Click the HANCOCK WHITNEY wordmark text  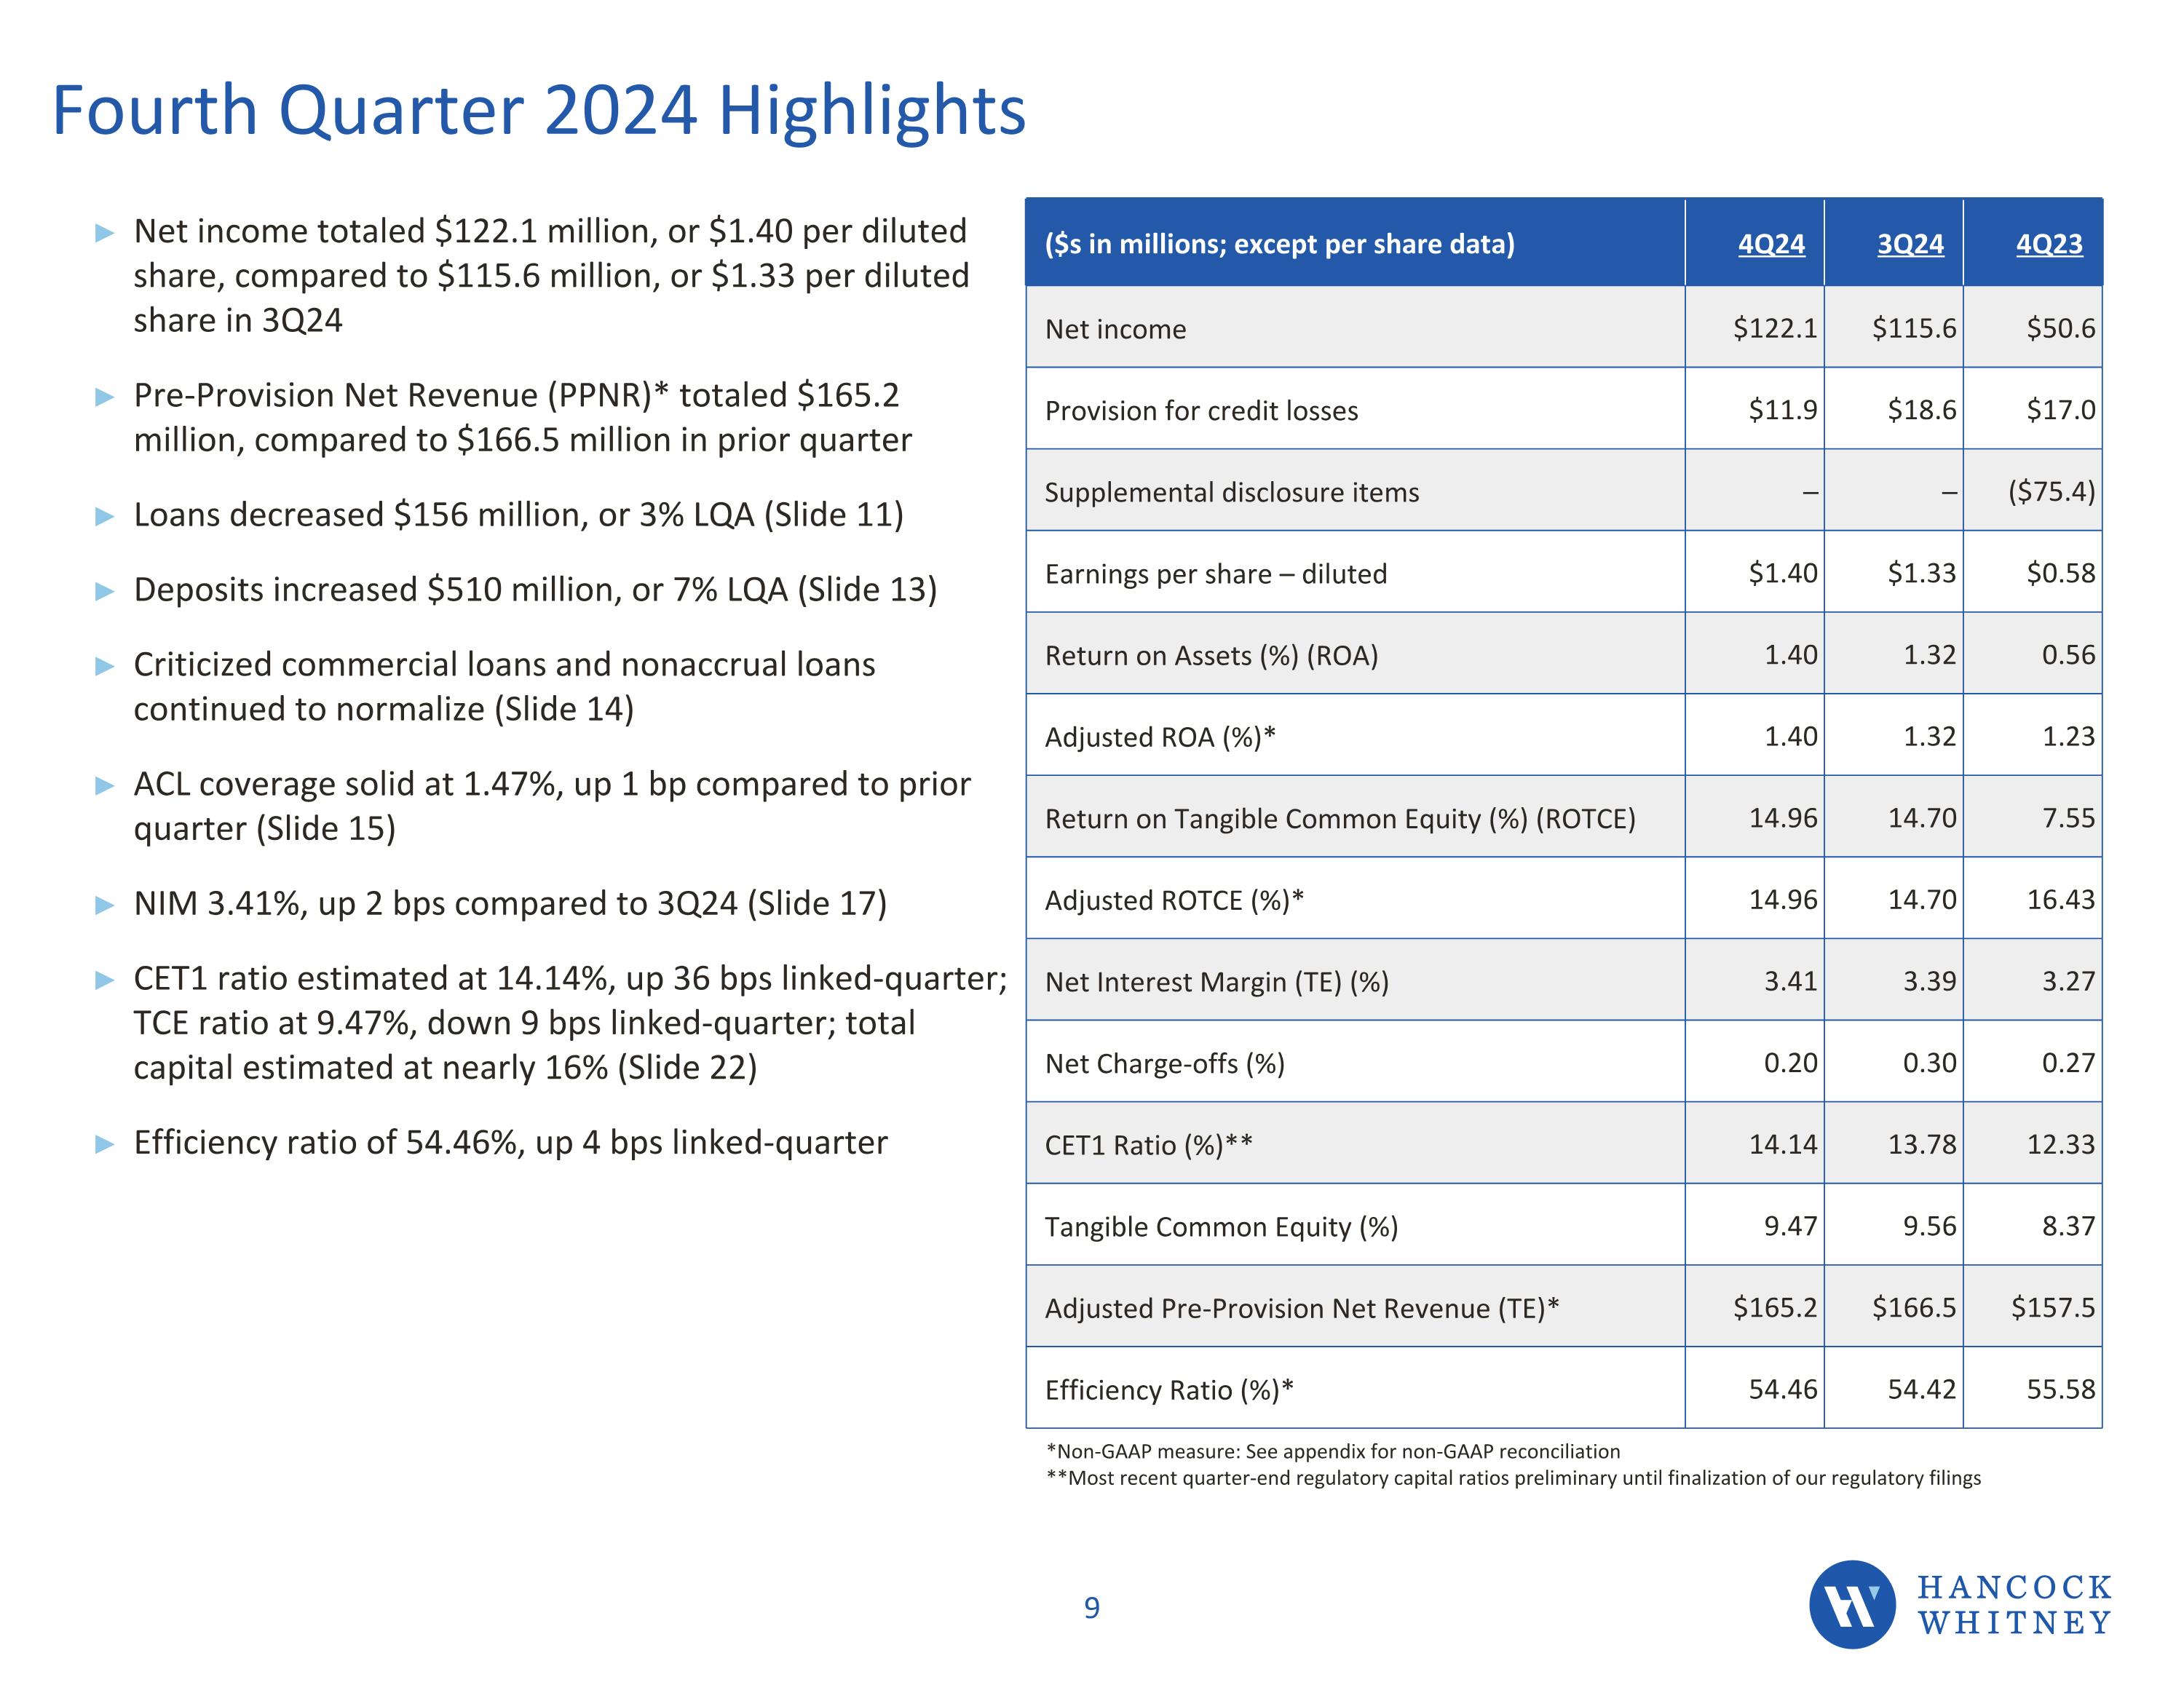pos(2014,1604)
